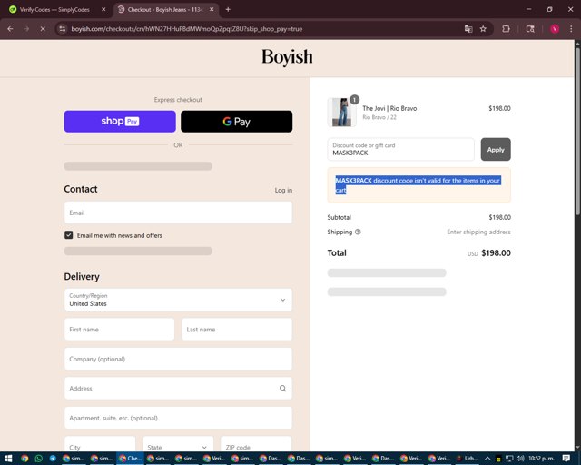Open the Country/Region dropdown
581x465 pixels.
click(178, 300)
